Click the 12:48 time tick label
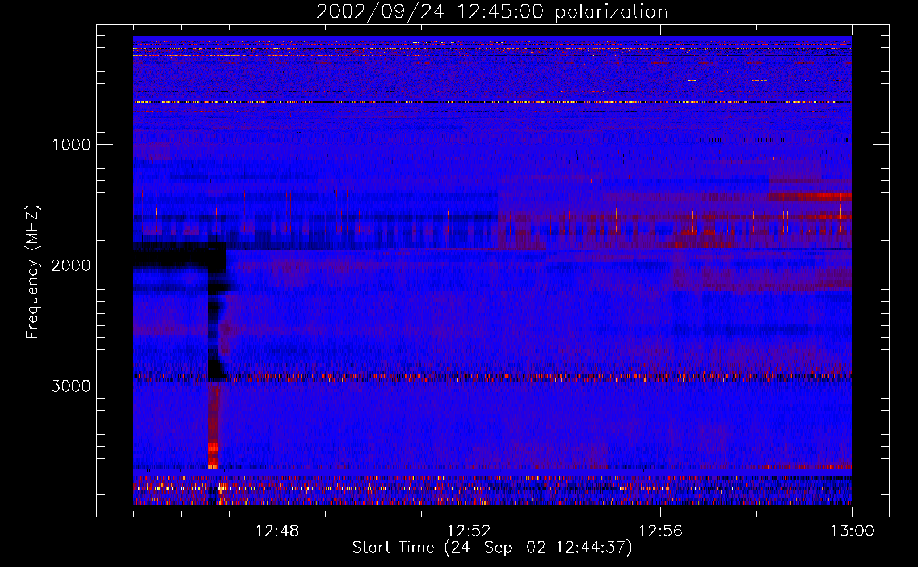This screenshot has height=567, width=918. [277, 531]
